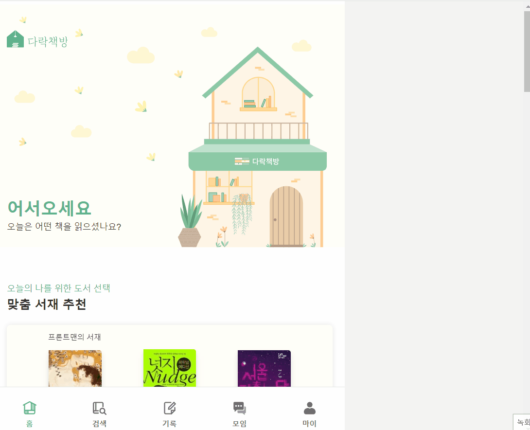
Task: Click the 다락책방 house logo icon
Action: [15, 39]
